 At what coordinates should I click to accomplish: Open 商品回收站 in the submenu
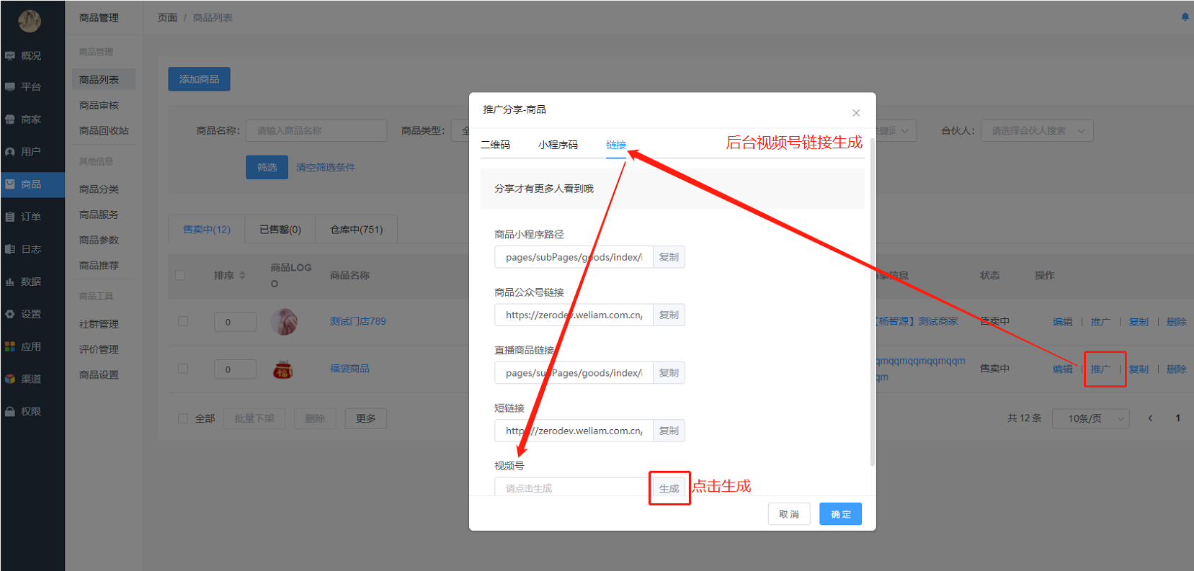pos(103,130)
